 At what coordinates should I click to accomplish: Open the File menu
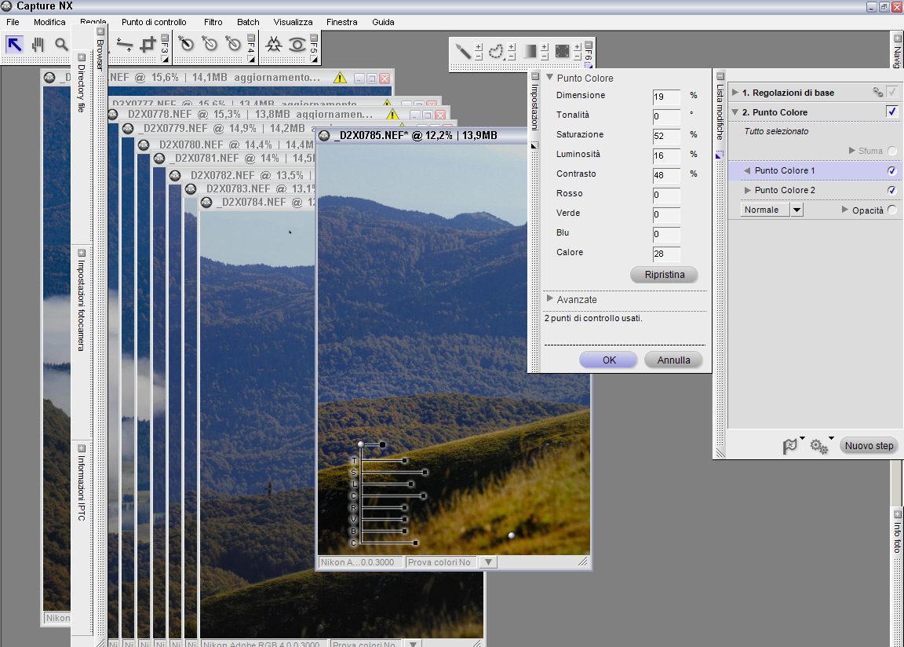tap(13, 22)
